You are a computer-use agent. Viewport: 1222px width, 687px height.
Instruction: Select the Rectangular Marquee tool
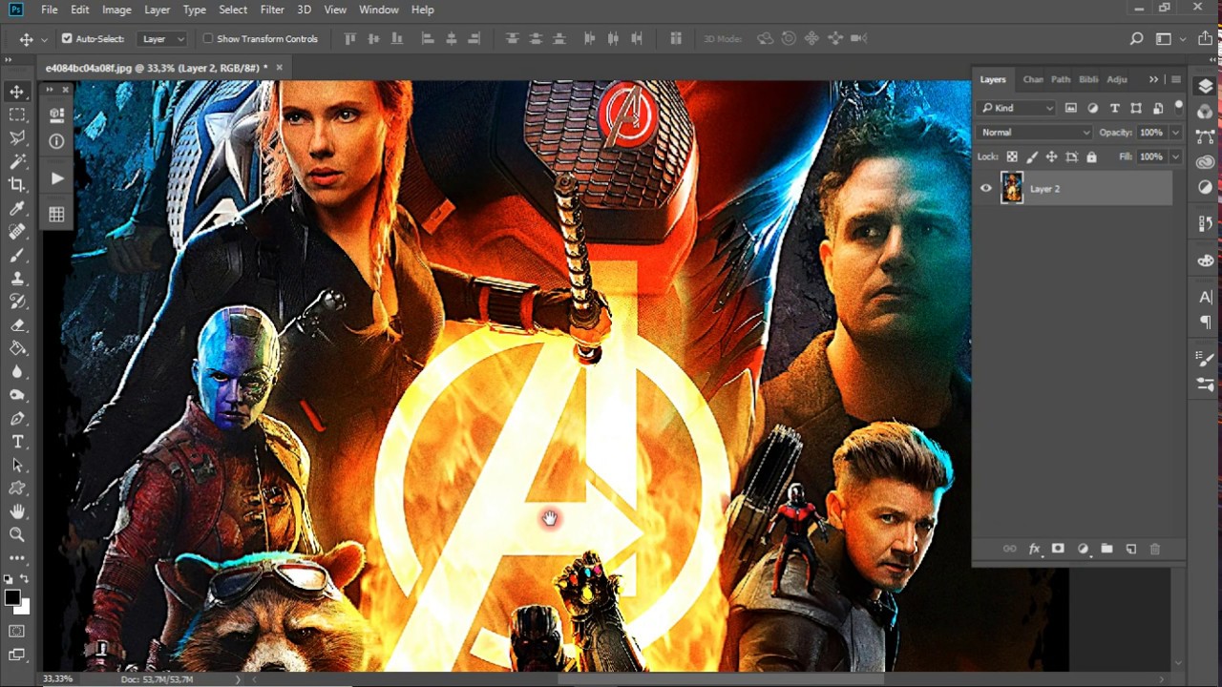[x=17, y=114]
